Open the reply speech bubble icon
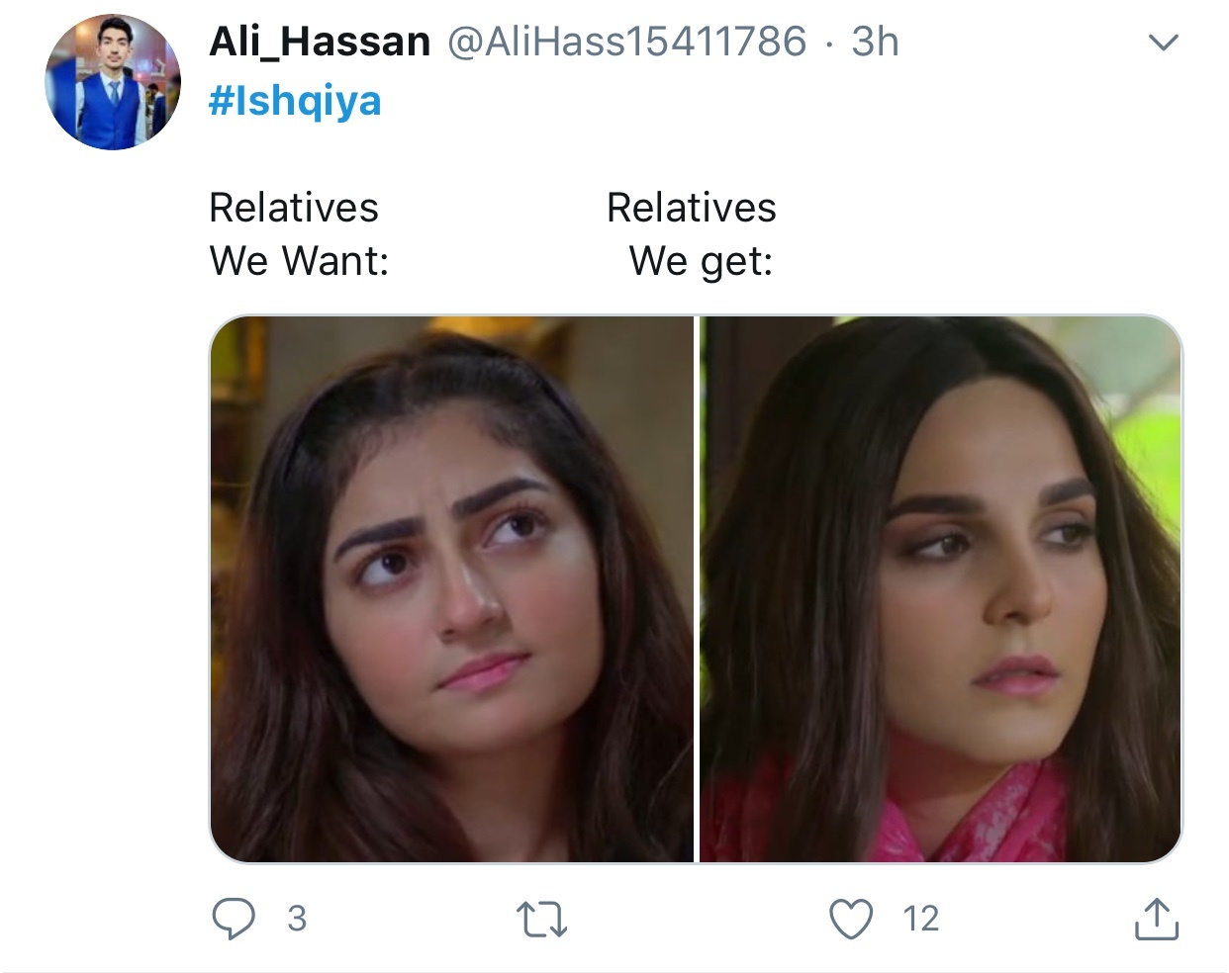1229x973 pixels. point(234,919)
